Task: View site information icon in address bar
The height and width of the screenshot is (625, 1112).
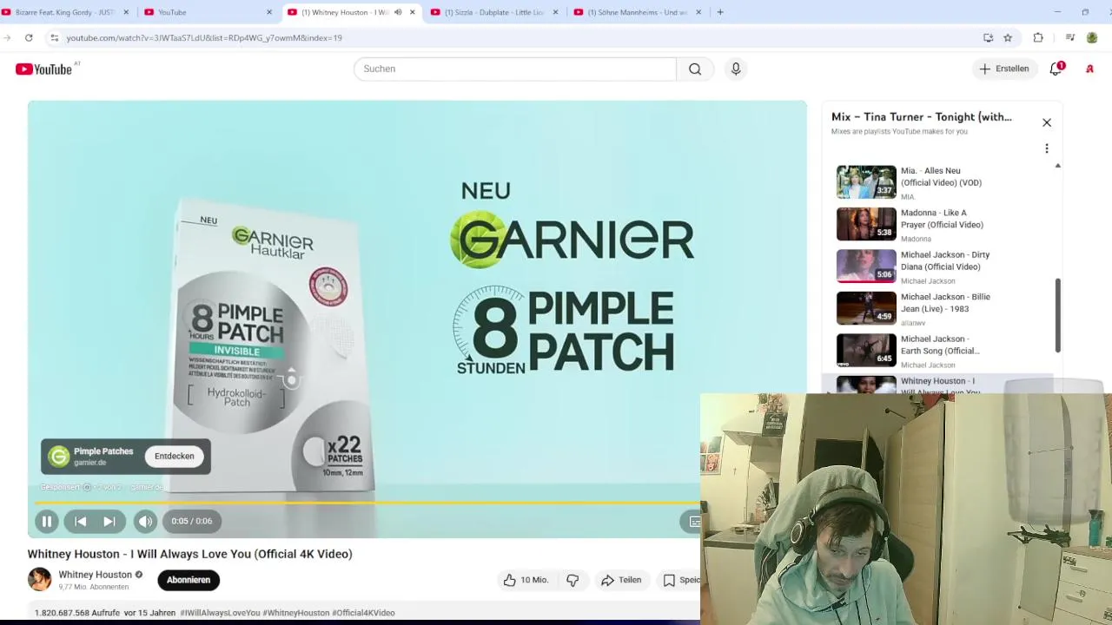Action: pyautogui.click(x=54, y=38)
